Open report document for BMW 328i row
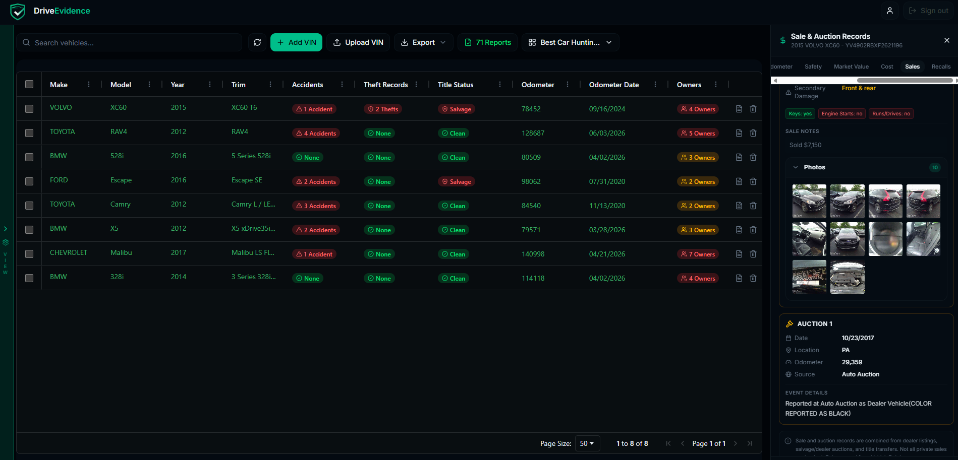 pos(739,278)
